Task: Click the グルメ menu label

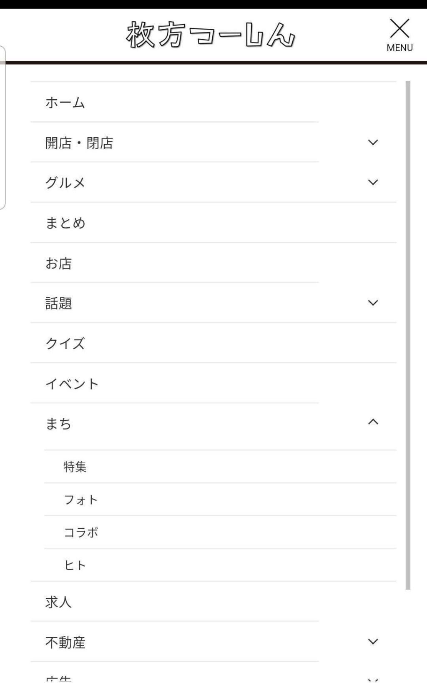Action: [x=65, y=183]
